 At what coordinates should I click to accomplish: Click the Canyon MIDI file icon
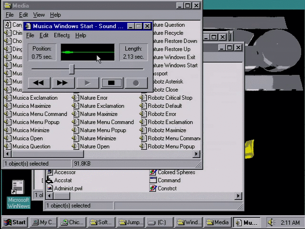8,25
